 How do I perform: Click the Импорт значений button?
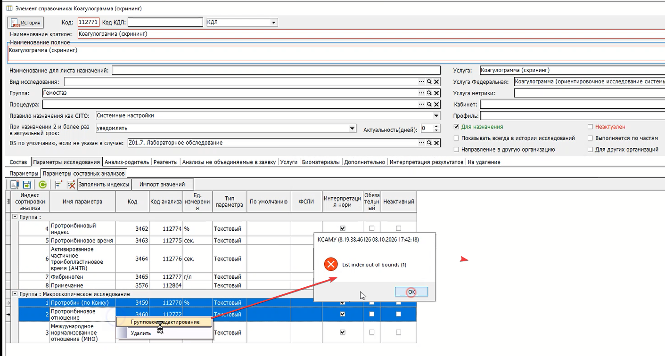(x=162, y=185)
